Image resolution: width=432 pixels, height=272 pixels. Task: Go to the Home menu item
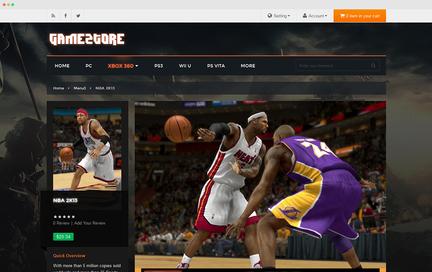[x=62, y=66]
